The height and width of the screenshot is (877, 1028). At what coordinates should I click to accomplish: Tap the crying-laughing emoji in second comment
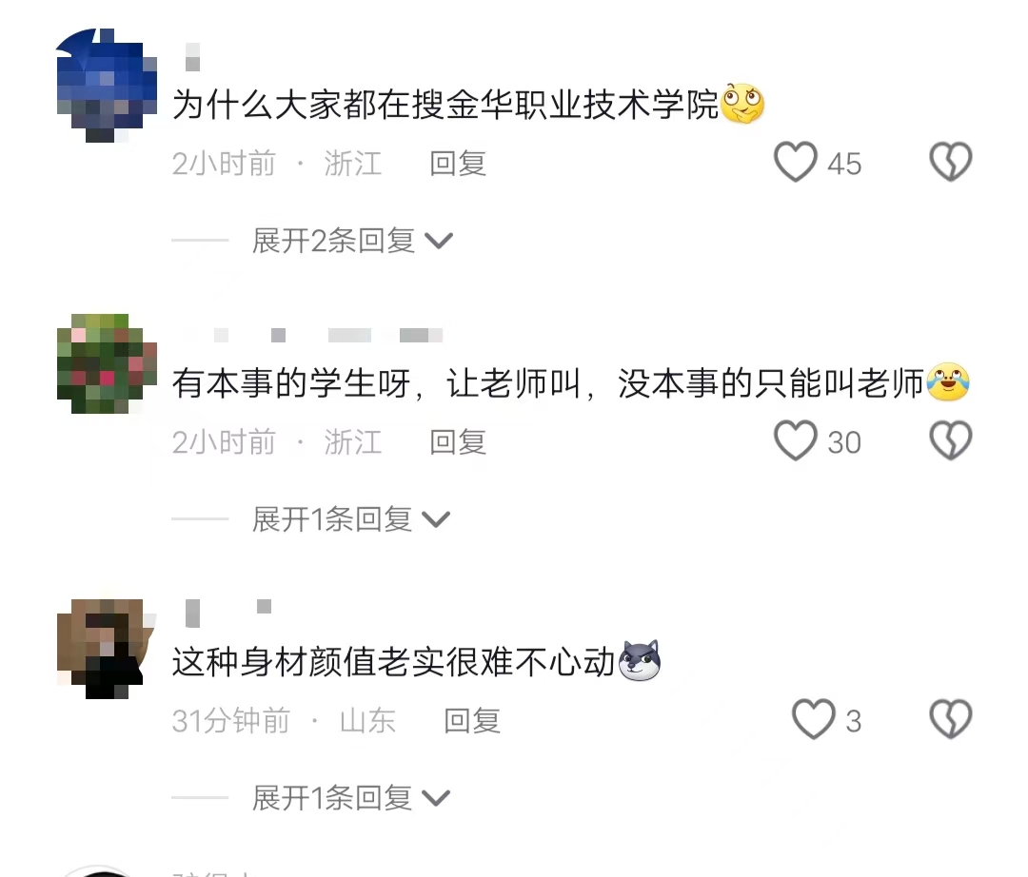click(948, 381)
